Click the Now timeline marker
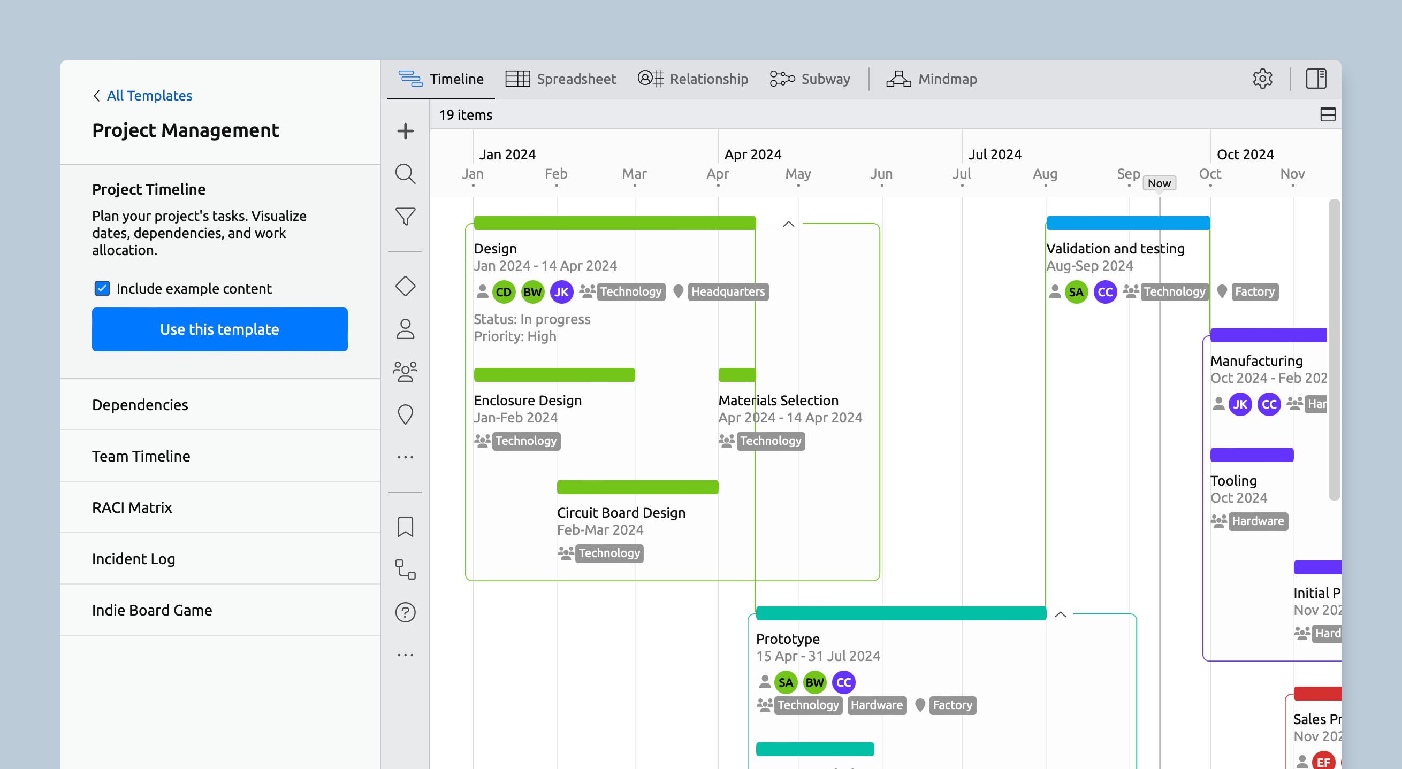This screenshot has width=1402, height=769. tap(1159, 183)
